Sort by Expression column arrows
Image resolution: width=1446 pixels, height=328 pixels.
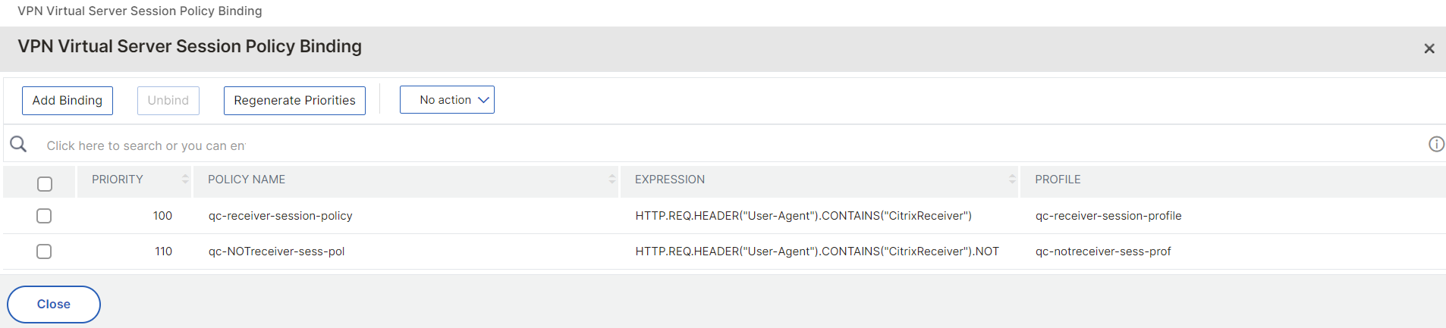coord(1012,180)
